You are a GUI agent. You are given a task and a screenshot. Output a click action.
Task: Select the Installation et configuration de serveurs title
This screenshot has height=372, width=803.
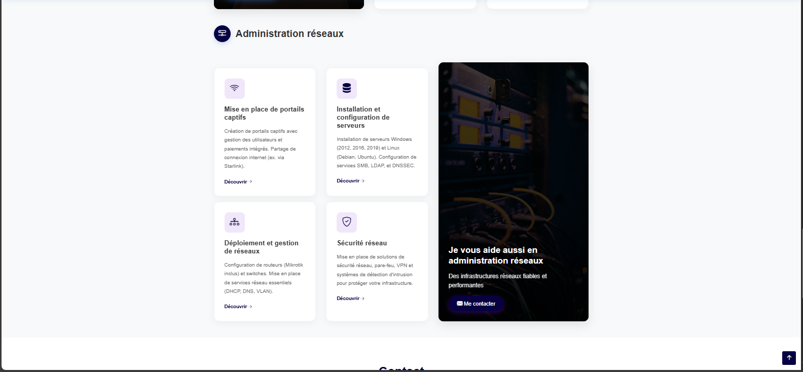(363, 117)
